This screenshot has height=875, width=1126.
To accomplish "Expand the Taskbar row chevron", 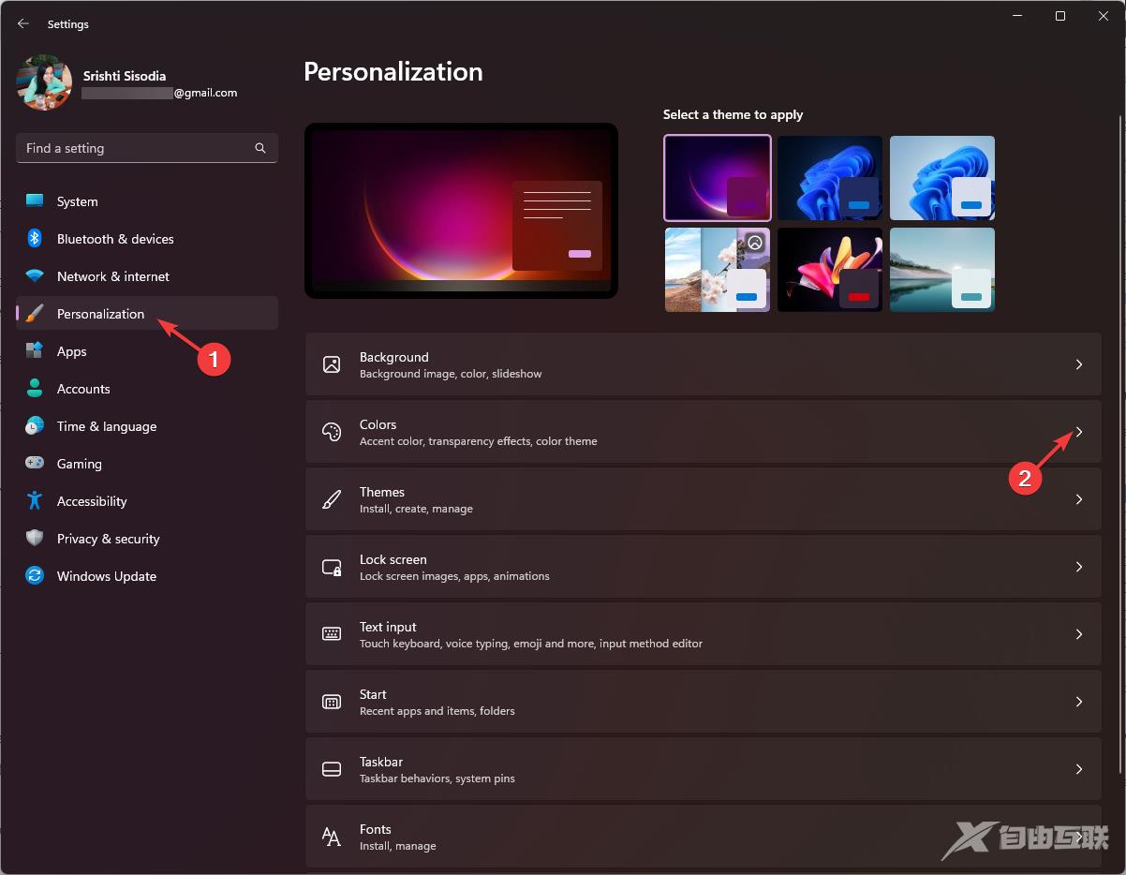I will click(1079, 769).
